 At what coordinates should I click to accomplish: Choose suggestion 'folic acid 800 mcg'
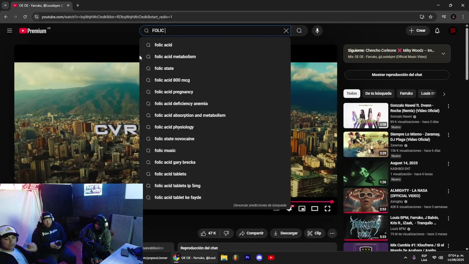click(x=215, y=80)
